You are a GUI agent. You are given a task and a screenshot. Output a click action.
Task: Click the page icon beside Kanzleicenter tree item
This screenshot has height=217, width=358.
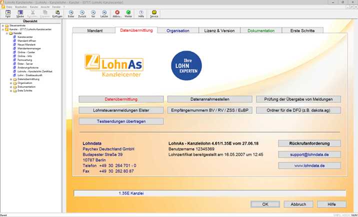coord(14,37)
